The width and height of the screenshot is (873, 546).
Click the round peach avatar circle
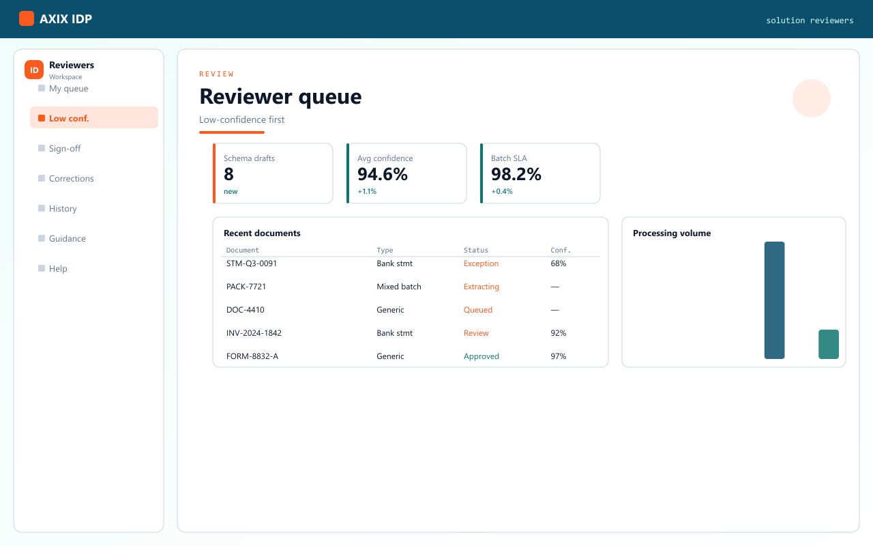coord(812,98)
